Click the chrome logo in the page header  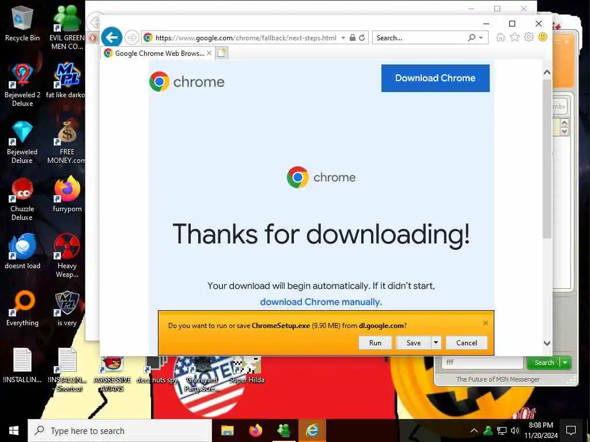click(x=187, y=82)
